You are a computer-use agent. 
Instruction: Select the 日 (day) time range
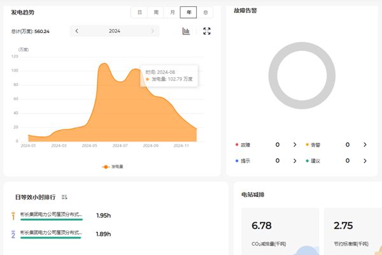(x=139, y=13)
